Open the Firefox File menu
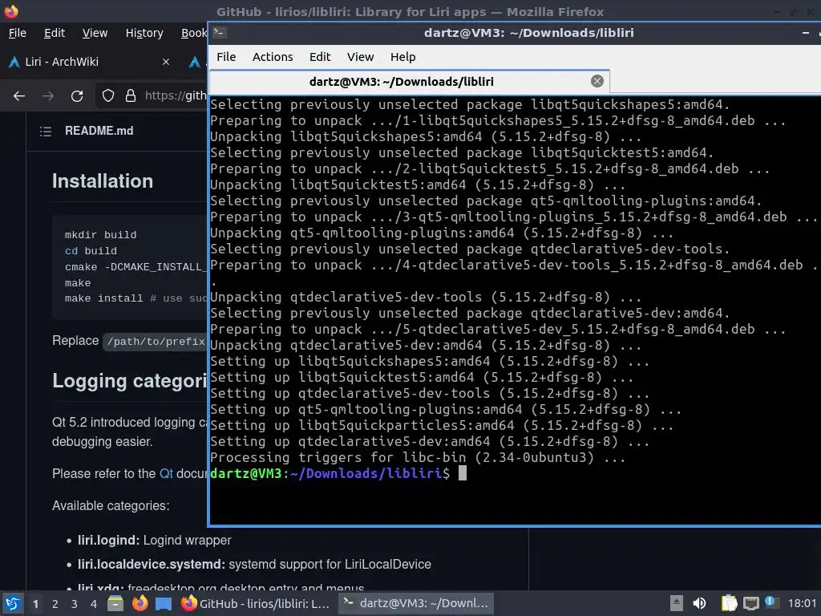 tap(18, 33)
